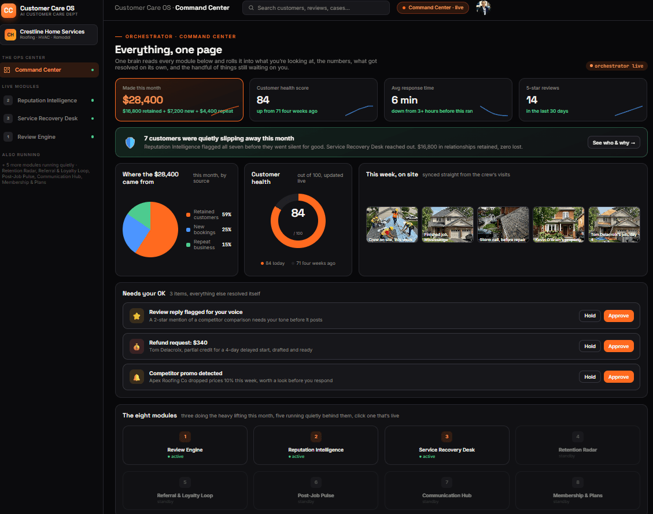Click the Communication Hub standby card

coord(447,491)
